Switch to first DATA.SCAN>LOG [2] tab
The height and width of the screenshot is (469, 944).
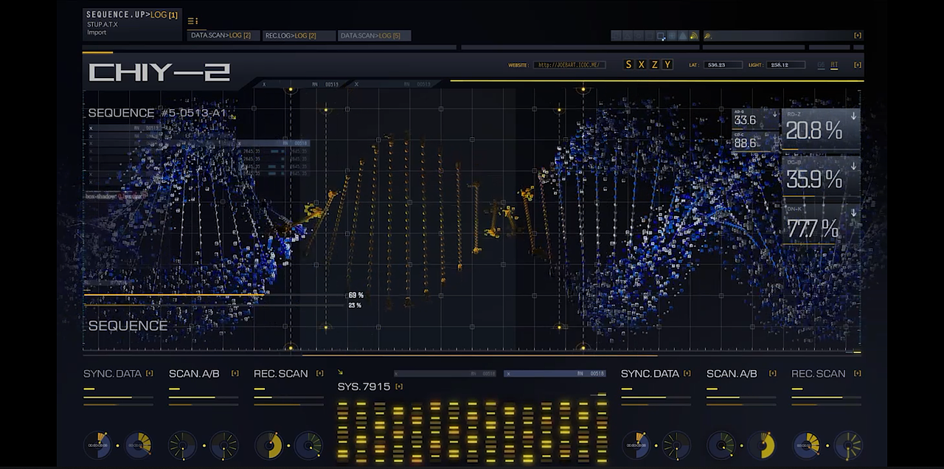(223, 35)
